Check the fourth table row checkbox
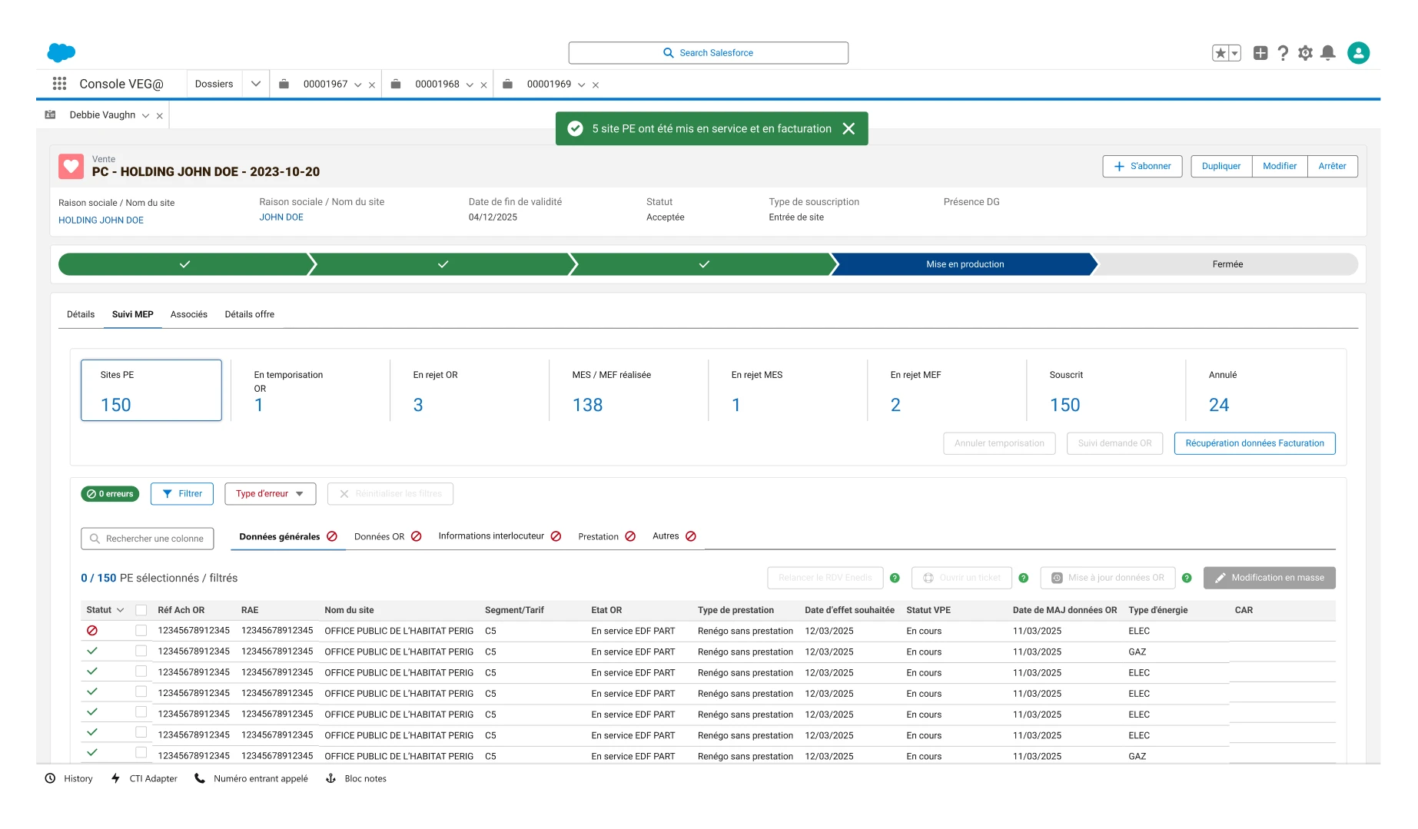Screen dimensions: 1418x829 click(141, 691)
